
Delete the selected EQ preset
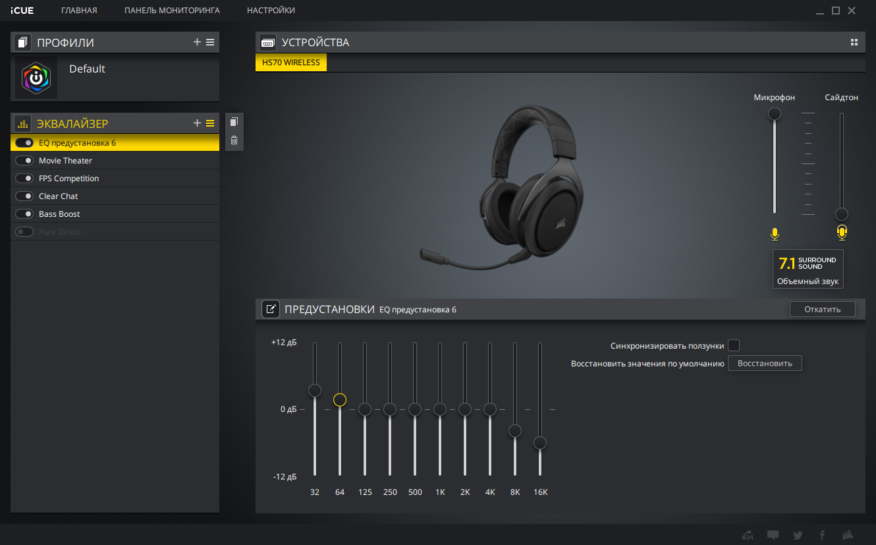pyautogui.click(x=234, y=140)
